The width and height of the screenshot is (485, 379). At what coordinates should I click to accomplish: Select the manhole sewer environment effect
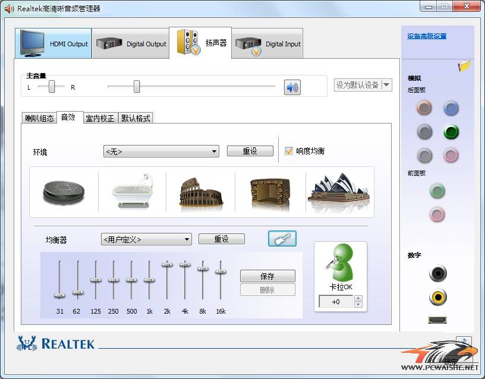click(x=64, y=192)
